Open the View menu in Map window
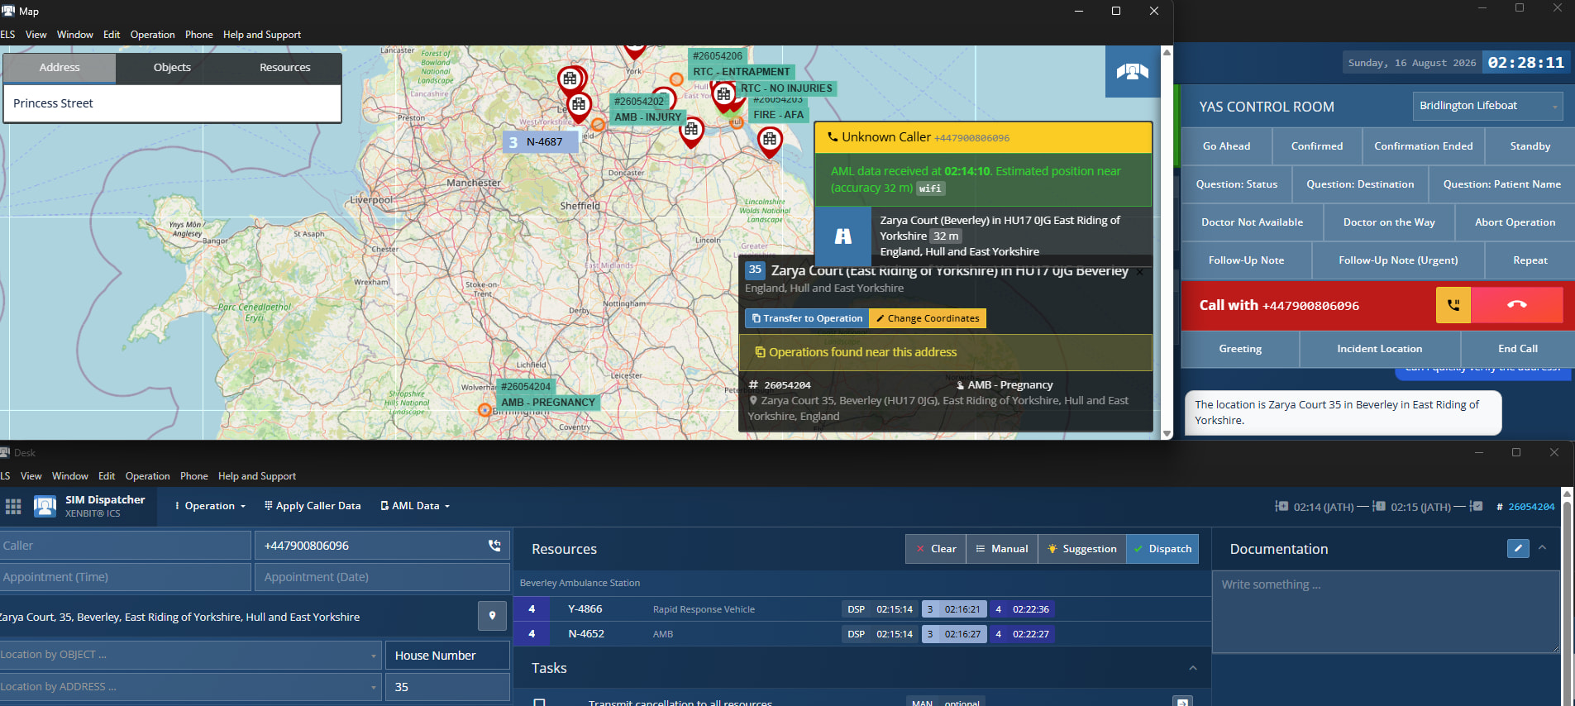 (x=36, y=35)
